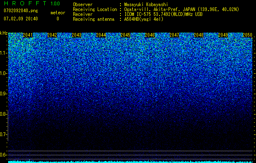Click the 1.1 frequency axis label
This screenshot has height=163, width=256.
click(x=3, y=53)
